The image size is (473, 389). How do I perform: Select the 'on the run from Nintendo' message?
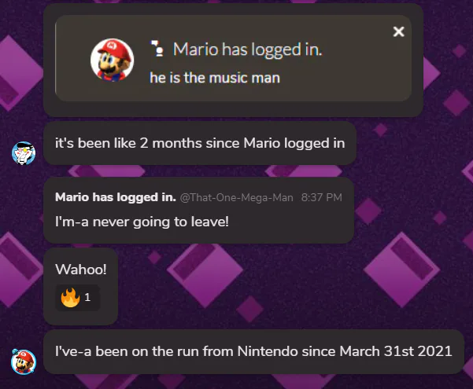(253, 351)
